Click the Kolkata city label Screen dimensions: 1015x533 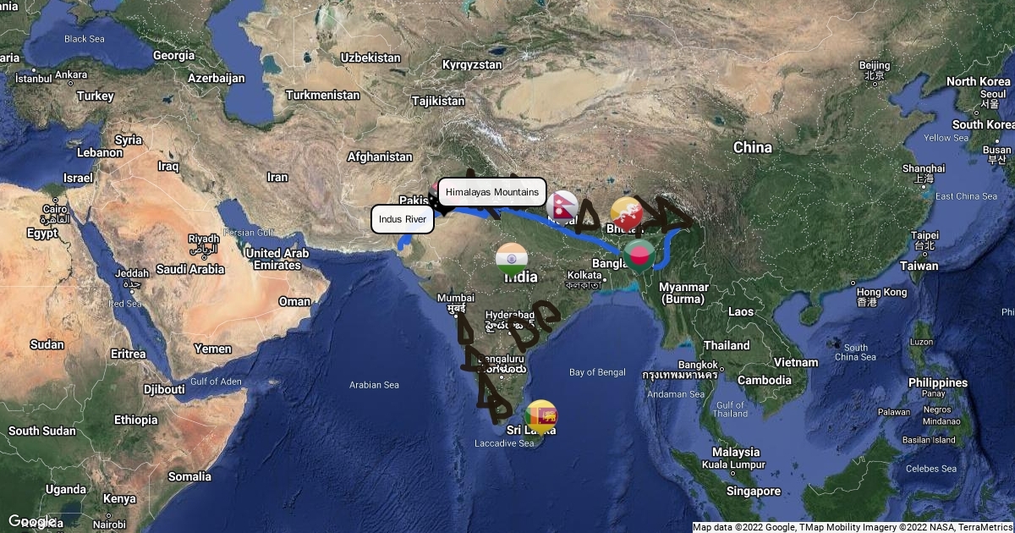(584, 275)
